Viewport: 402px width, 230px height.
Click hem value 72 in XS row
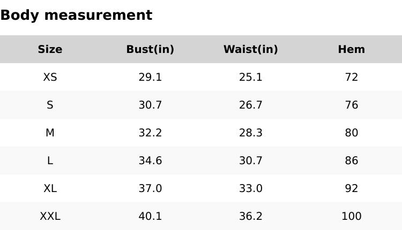tap(351, 77)
